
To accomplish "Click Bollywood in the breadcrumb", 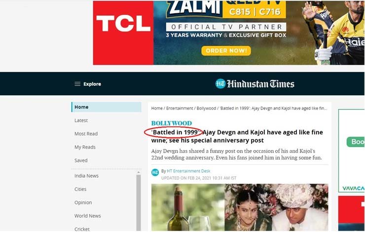I will [x=206, y=108].
